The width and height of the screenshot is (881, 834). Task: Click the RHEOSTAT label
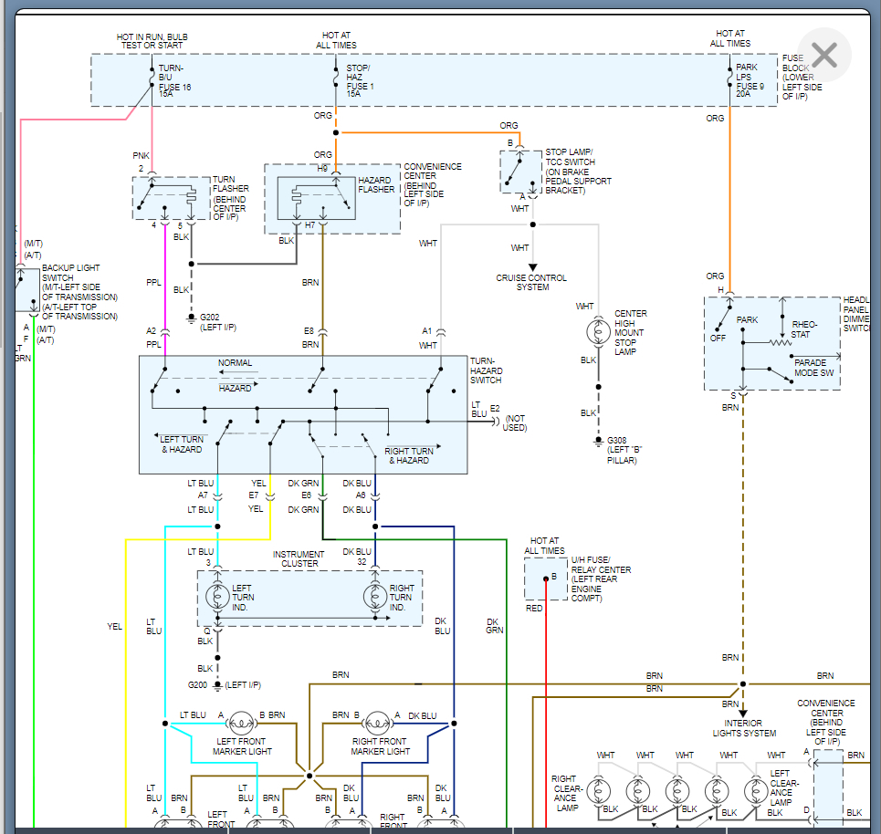[x=804, y=329]
